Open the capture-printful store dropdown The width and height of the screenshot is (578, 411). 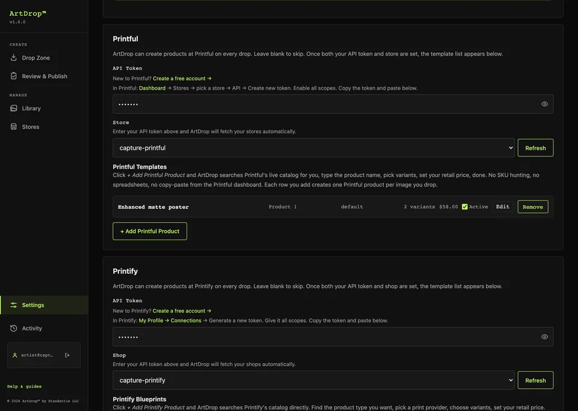[313, 147]
